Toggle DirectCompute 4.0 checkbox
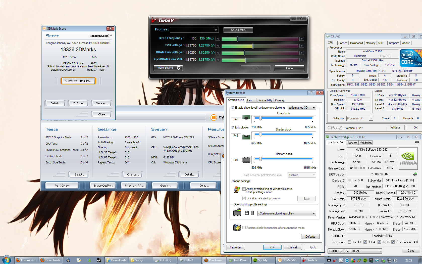The height and width of the screenshot is (264, 422). 393,242
